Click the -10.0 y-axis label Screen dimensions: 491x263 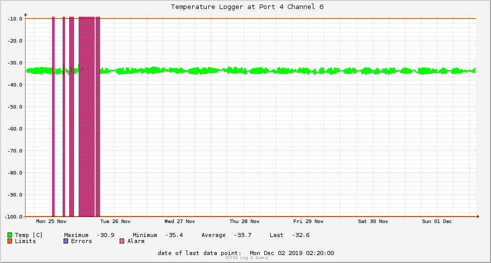point(15,19)
